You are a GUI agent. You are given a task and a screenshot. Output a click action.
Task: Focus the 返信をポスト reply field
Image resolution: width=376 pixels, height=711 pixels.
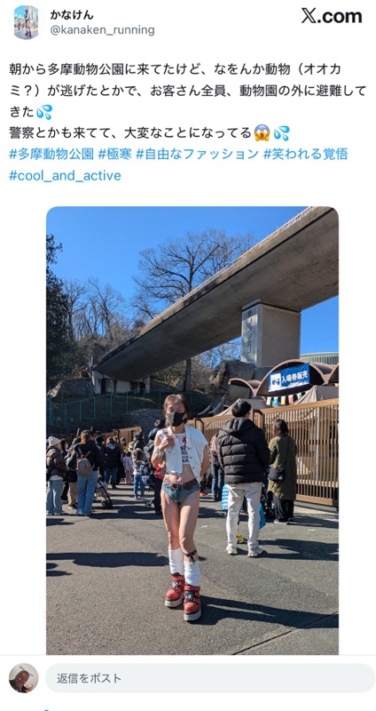tap(210, 678)
